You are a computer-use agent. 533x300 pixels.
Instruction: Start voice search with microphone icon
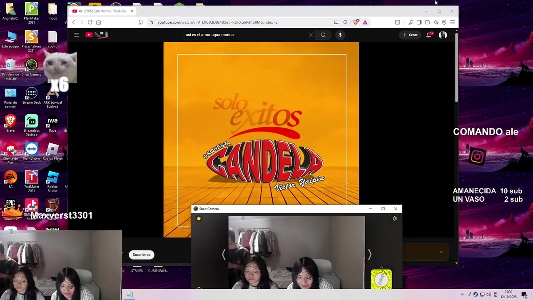[340, 35]
